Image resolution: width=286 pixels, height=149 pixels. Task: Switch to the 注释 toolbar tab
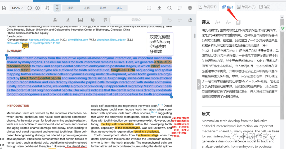87,8
